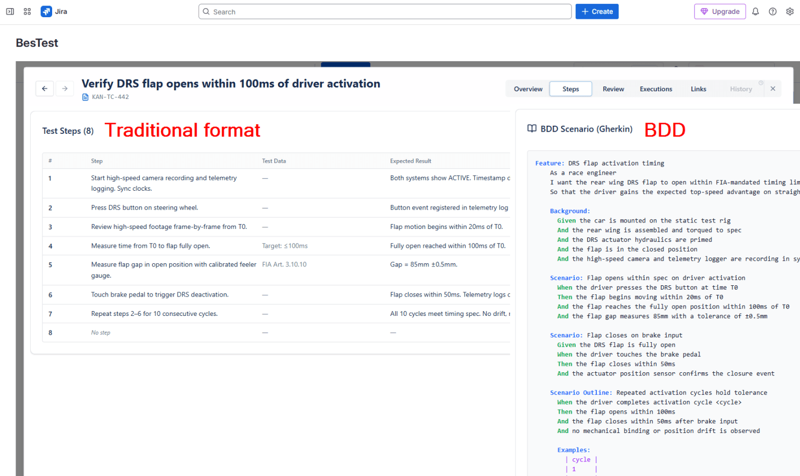Viewport: 800px width, 476px height.
Task: Open the app switcher grid icon
Action: click(x=27, y=11)
